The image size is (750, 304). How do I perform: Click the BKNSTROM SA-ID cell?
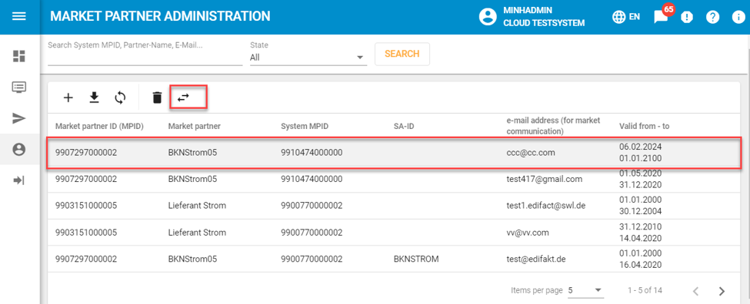(x=416, y=259)
